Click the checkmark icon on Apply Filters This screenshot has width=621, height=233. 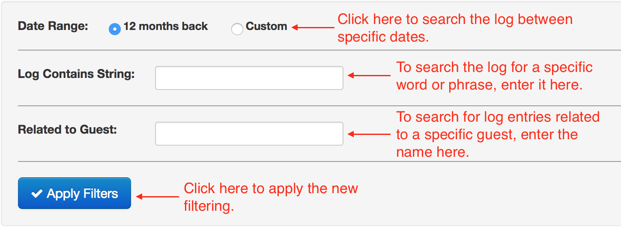(37, 194)
